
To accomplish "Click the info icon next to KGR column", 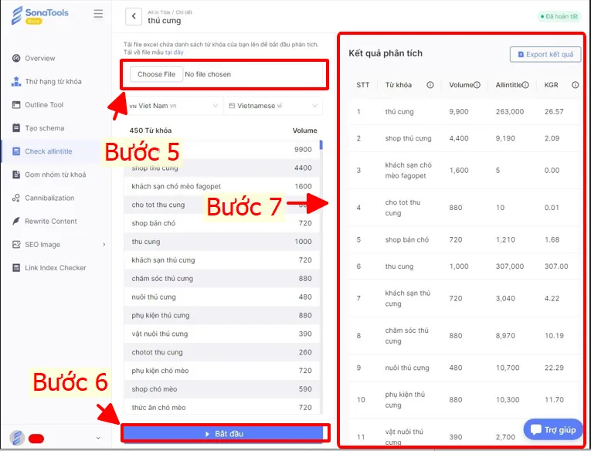I will click(x=575, y=85).
